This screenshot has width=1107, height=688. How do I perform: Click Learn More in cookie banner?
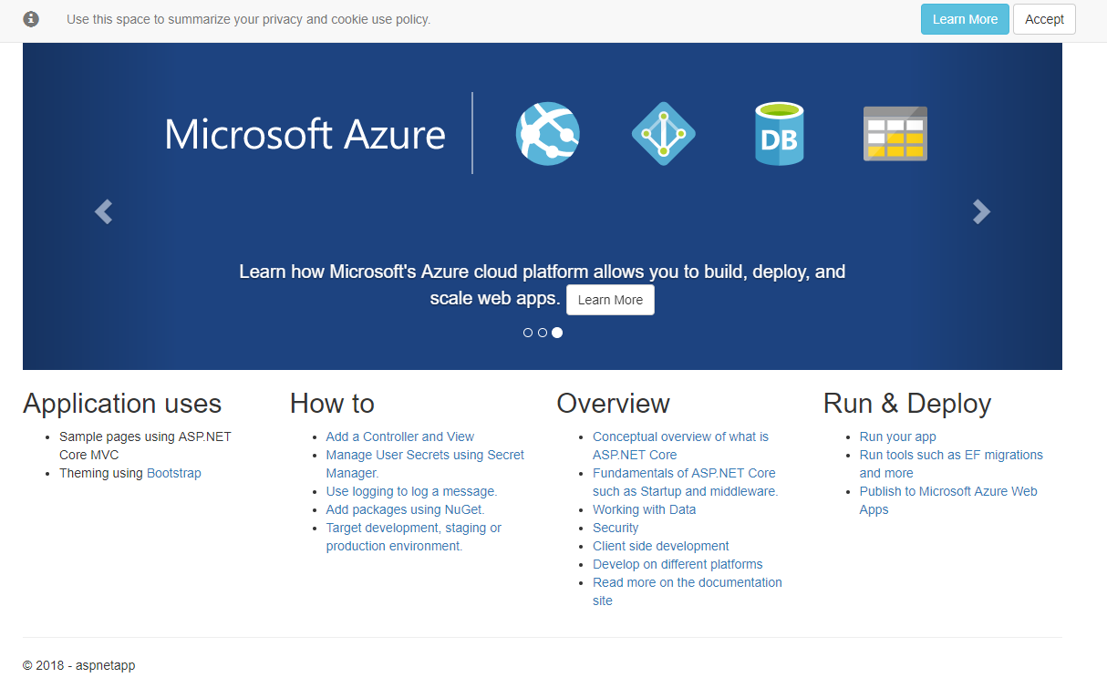(x=965, y=19)
